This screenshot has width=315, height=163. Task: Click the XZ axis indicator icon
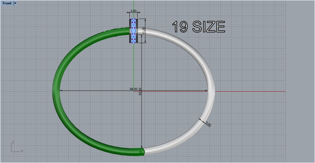[x=17, y=147]
